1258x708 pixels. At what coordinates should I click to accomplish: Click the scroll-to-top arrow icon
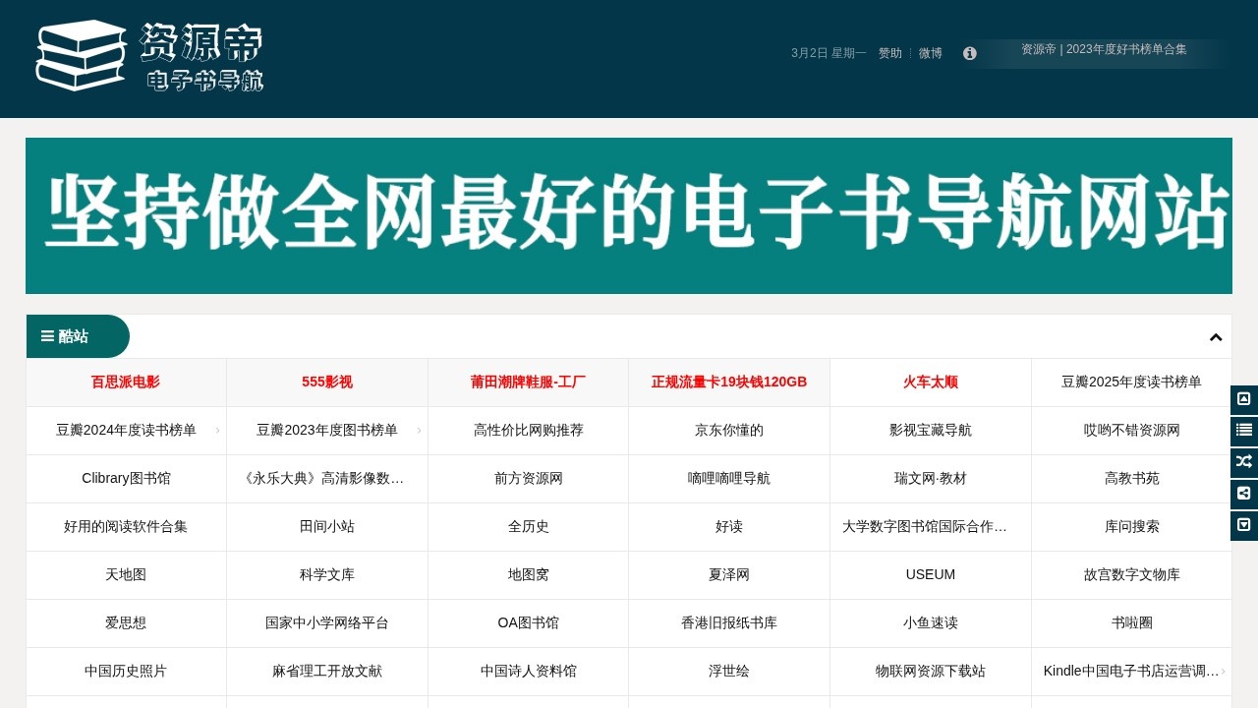[x=1243, y=399]
